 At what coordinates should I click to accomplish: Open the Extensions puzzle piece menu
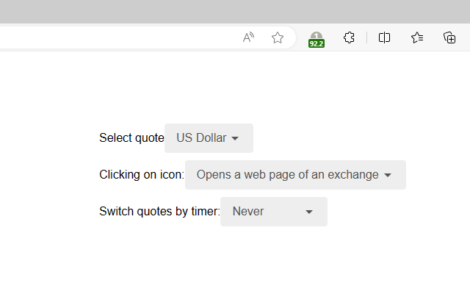pyautogui.click(x=350, y=37)
